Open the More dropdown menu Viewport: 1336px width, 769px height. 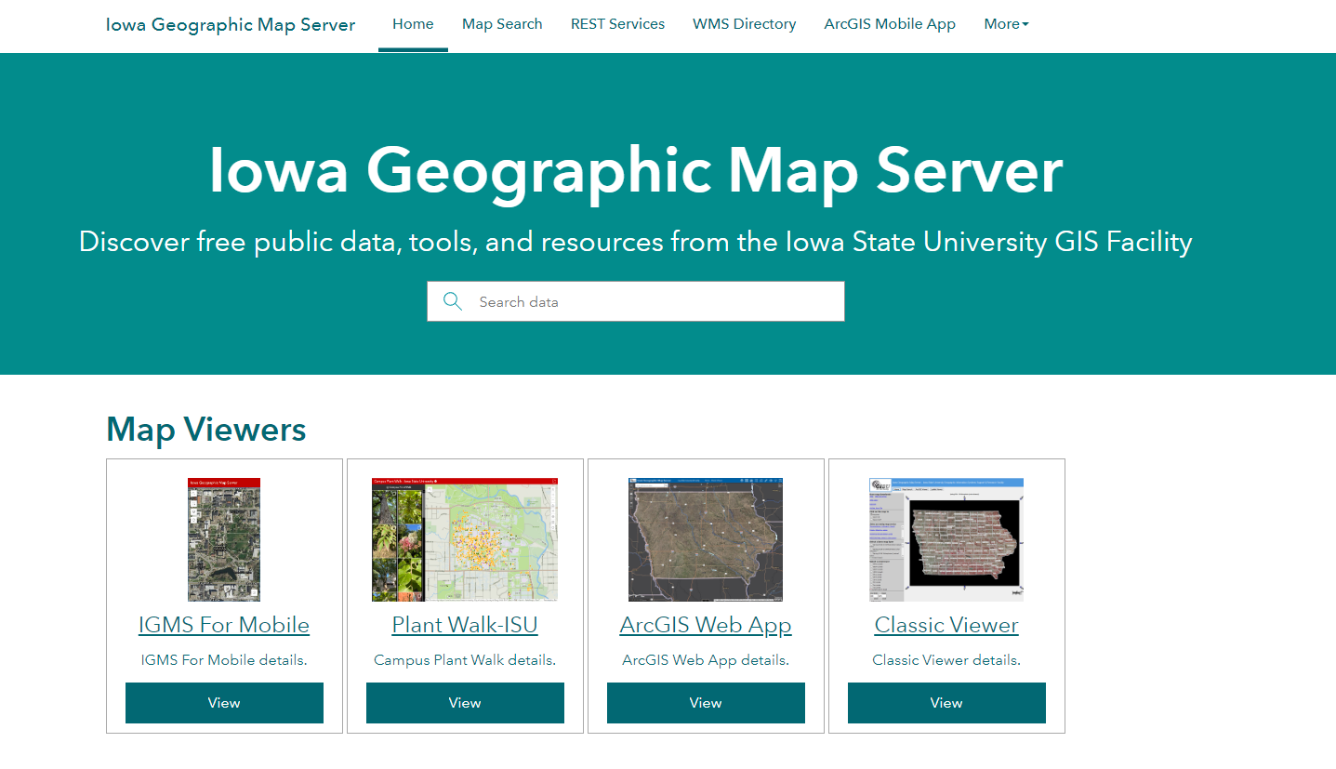point(1005,24)
